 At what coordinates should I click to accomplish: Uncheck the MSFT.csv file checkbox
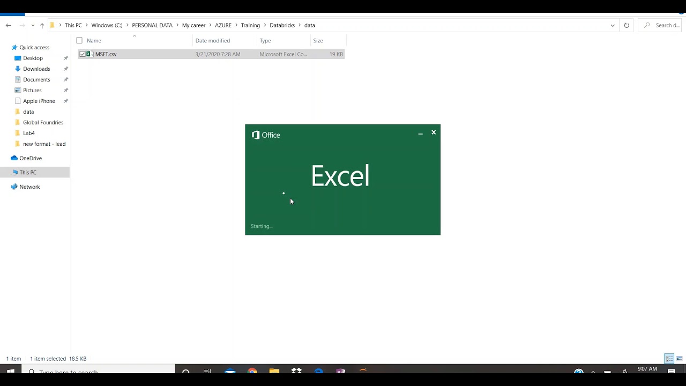click(83, 54)
